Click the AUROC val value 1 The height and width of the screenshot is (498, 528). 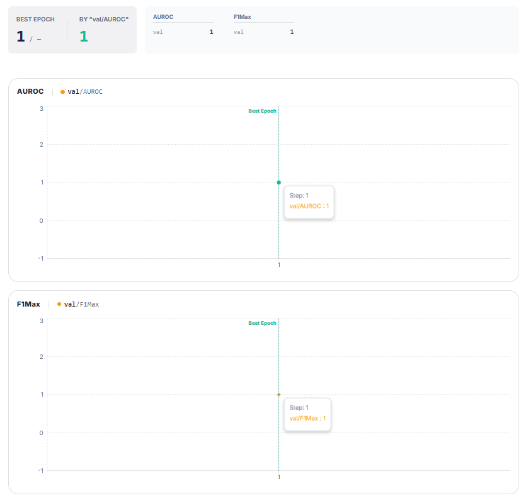click(212, 32)
